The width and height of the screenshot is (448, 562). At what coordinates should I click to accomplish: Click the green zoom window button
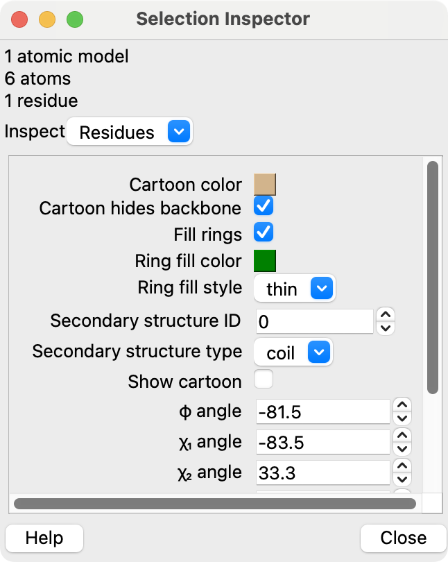click(x=74, y=19)
